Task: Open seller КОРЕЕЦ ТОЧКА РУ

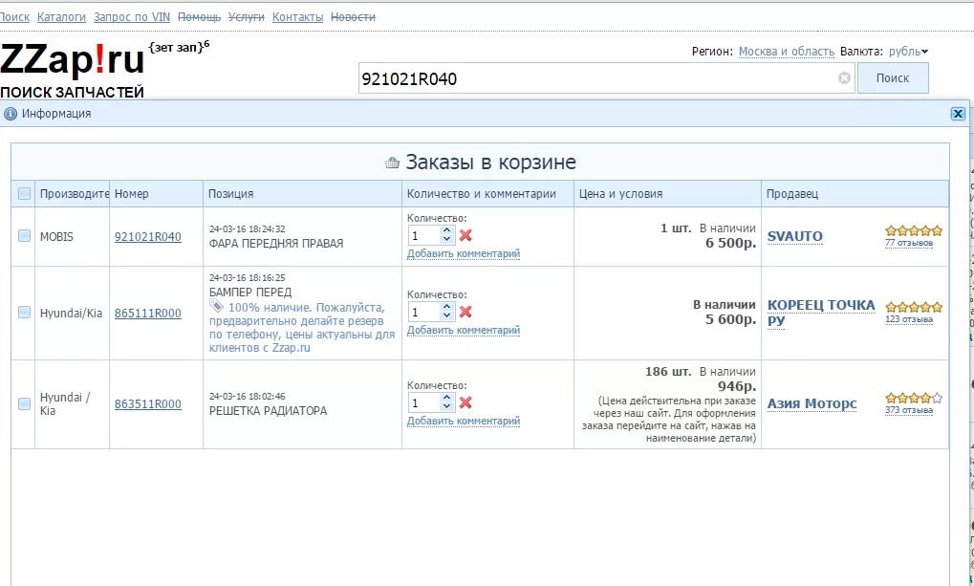Action: (x=820, y=313)
